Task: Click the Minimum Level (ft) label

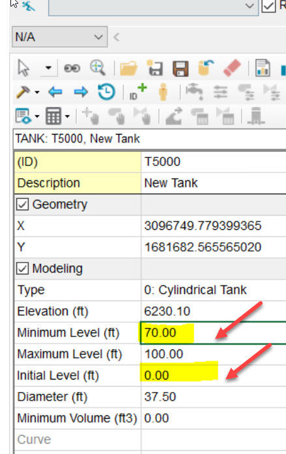Action: point(68,333)
